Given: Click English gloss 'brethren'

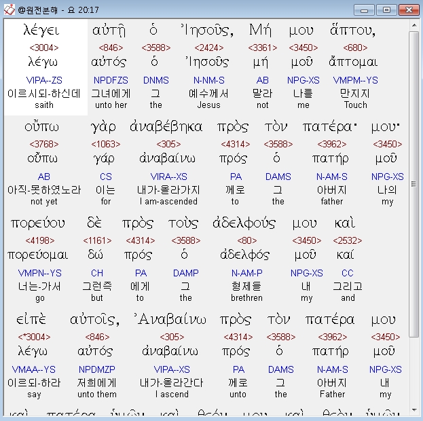Looking at the screenshot, I should click(246, 297).
